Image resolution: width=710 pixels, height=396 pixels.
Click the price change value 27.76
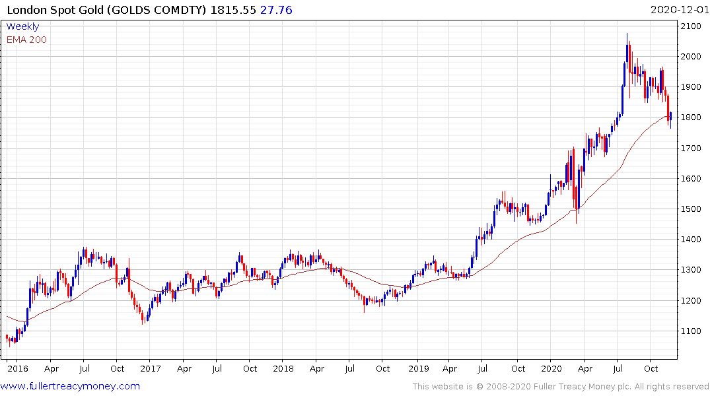(276, 10)
